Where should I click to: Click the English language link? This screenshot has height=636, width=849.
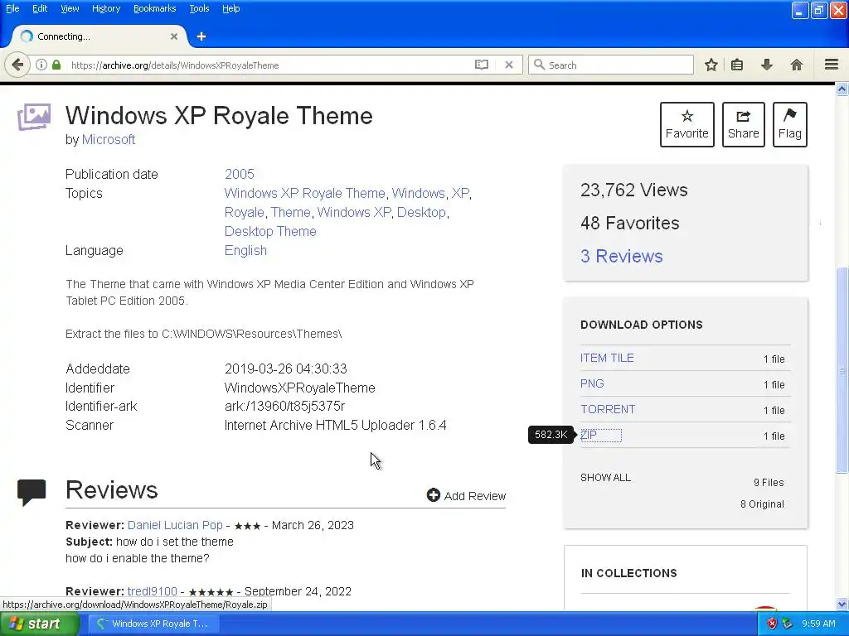[x=245, y=250]
